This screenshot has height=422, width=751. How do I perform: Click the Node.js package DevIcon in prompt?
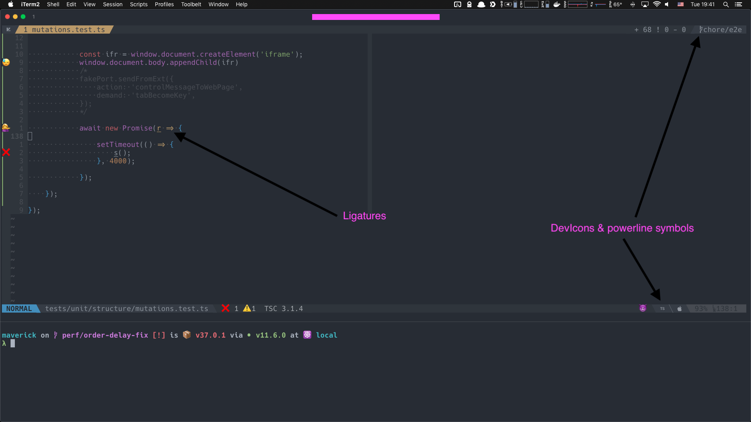point(250,335)
